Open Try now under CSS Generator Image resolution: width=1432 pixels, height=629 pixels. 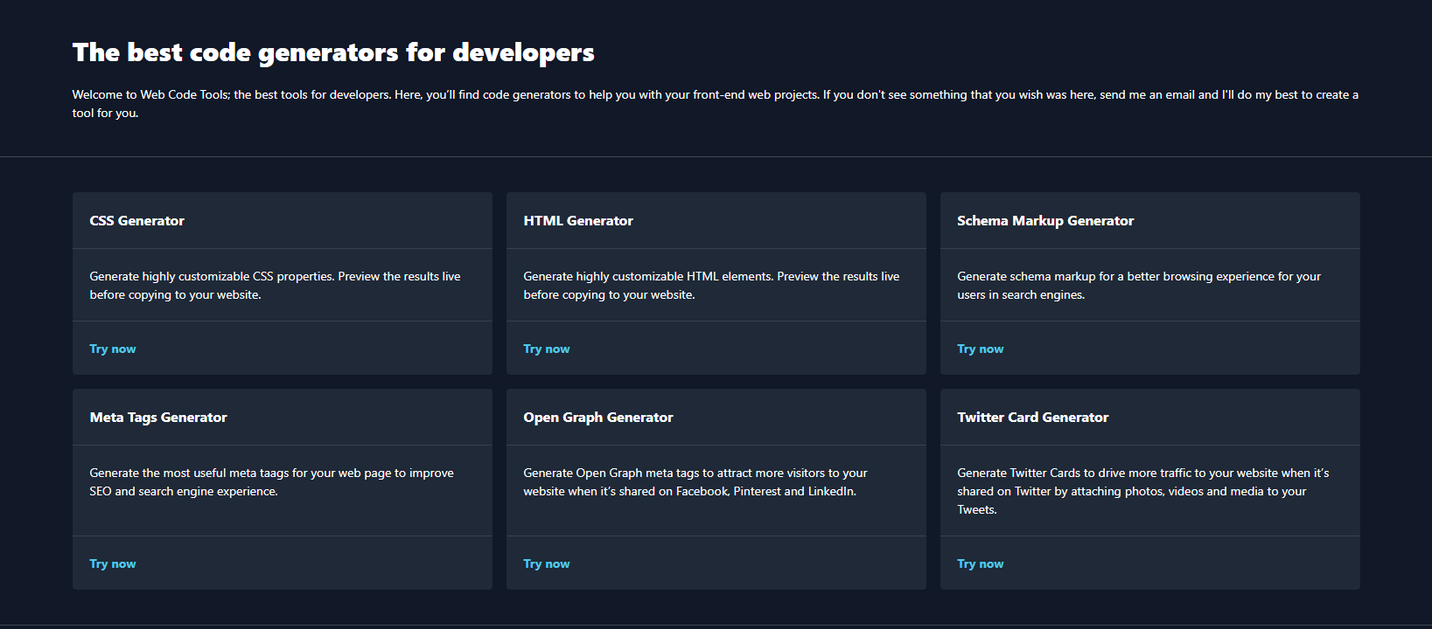[x=112, y=349]
